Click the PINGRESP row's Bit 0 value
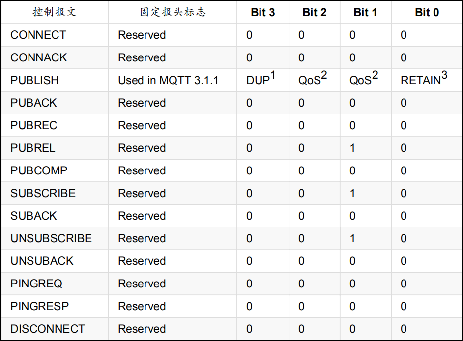 point(404,307)
